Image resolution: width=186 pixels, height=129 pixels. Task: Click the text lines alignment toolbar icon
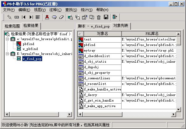(38, 17)
